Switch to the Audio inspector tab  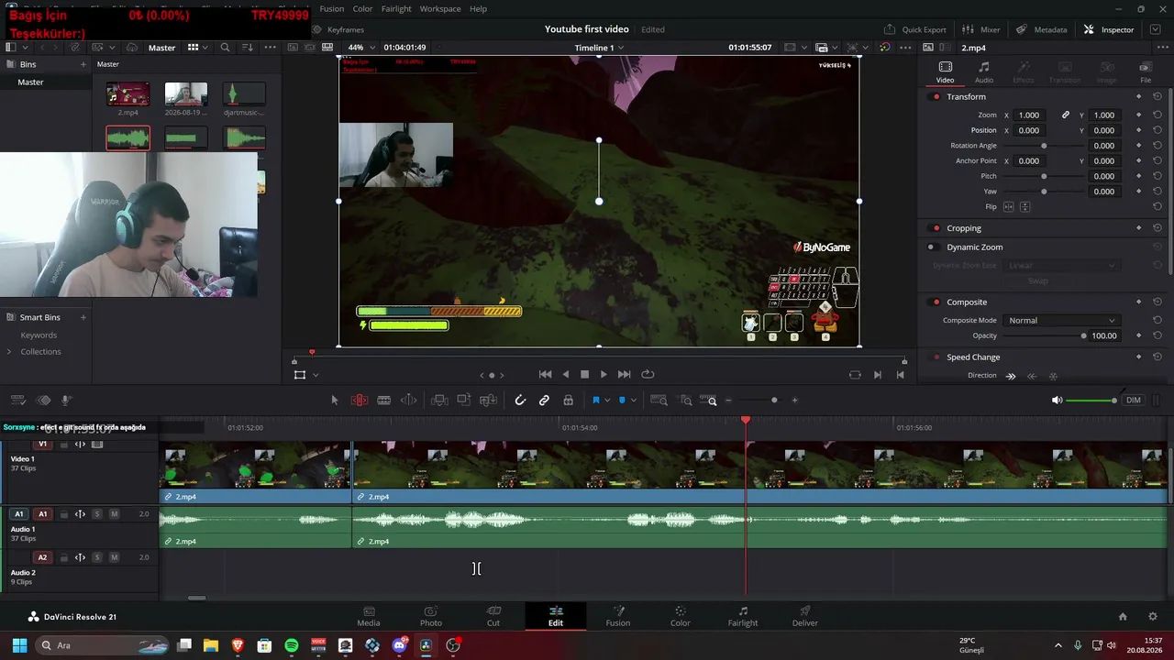click(983, 72)
